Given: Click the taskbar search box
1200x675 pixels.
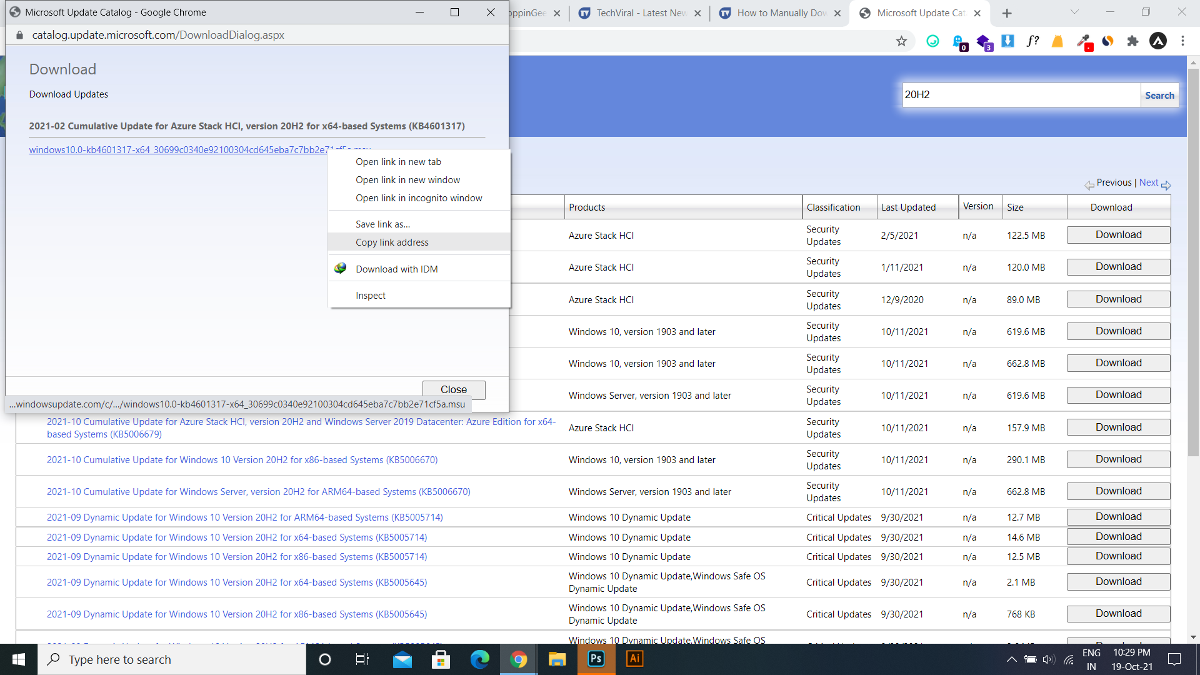Looking at the screenshot, I should coord(172,659).
